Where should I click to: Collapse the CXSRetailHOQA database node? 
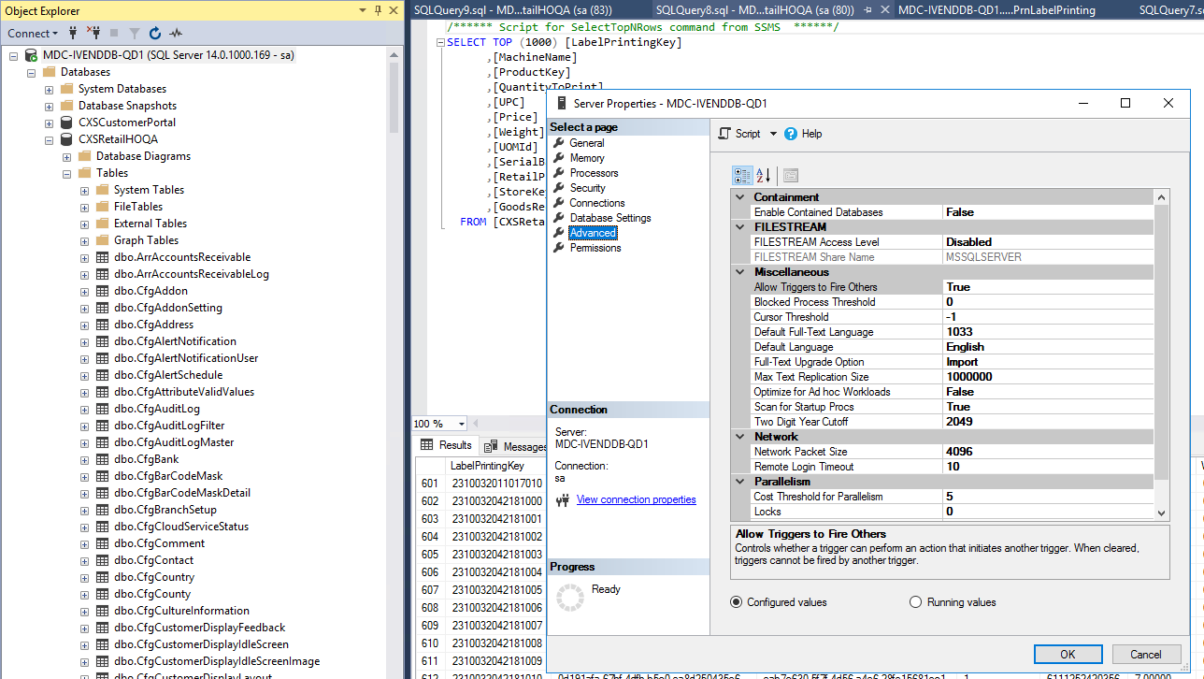(49, 139)
